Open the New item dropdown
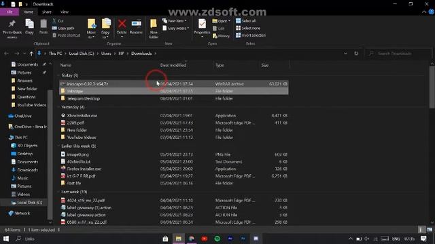The image size is (435, 244). 175,21
